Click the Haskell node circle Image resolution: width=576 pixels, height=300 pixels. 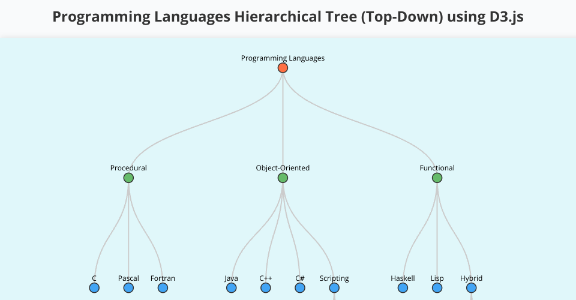(403, 288)
